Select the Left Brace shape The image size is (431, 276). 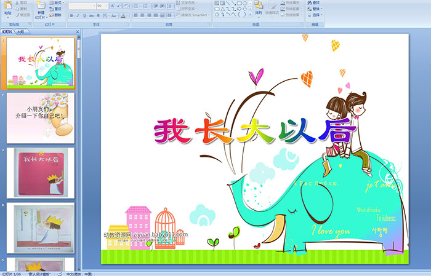(x=240, y=15)
